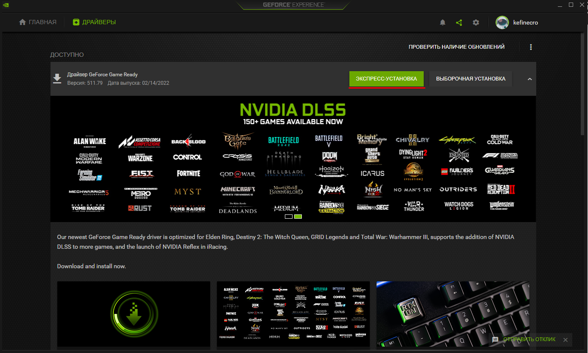Click the feedback speech bubble icon
The height and width of the screenshot is (353, 588).
495,339
